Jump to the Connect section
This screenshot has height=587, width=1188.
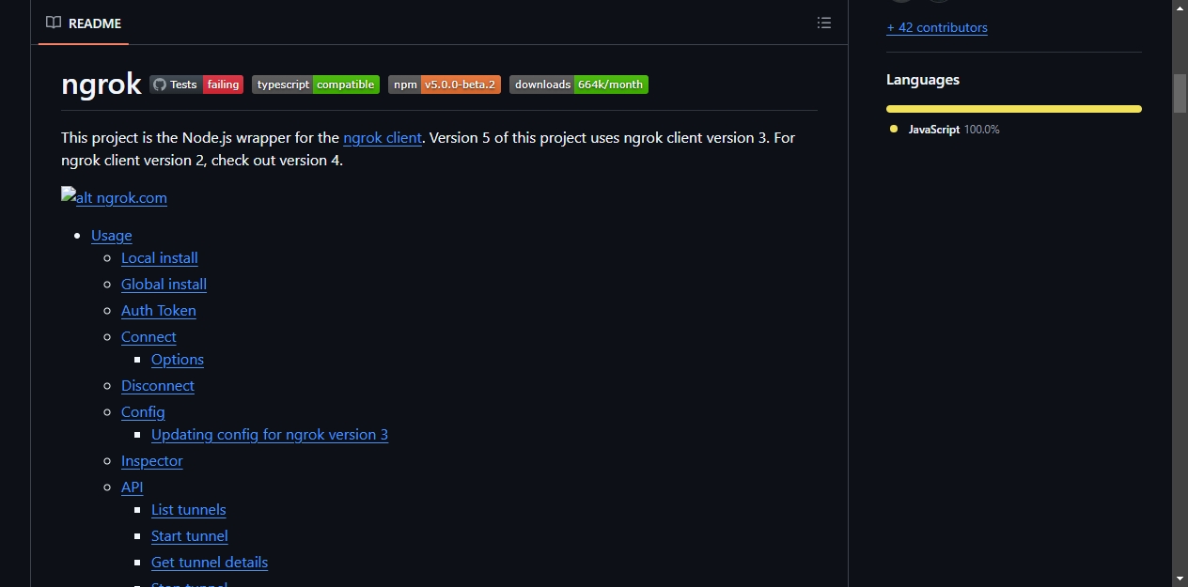tap(148, 336)
